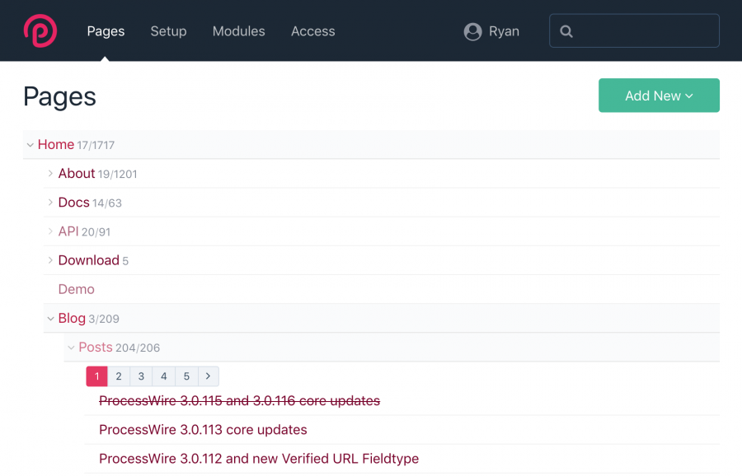This screenshot has height=476, width=742.
Task: Select the API page link
Action: coord(68,231)
